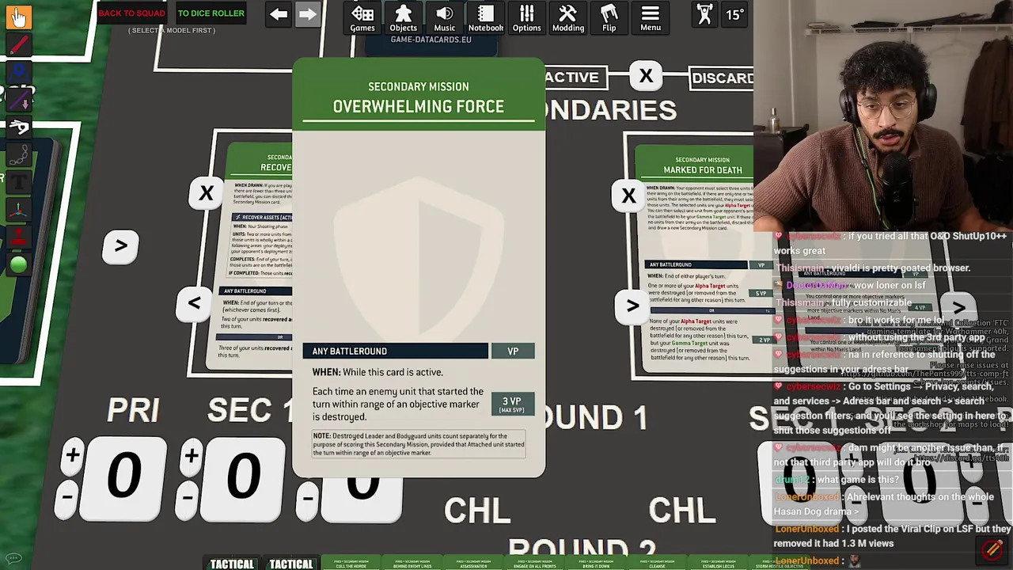Select the red Snap stamp tool
The width and height of the screenshot is (1013, 570).
[18, 237]
